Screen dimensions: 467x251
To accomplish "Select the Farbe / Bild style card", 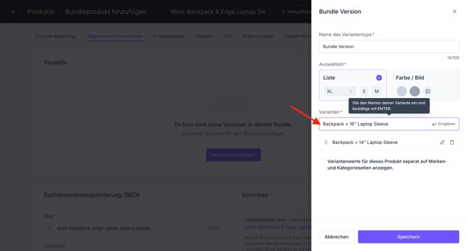I will click(425, 86).
